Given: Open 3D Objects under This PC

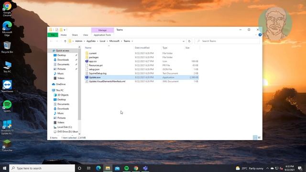Looking at the screenshot, I should (63, 95).
